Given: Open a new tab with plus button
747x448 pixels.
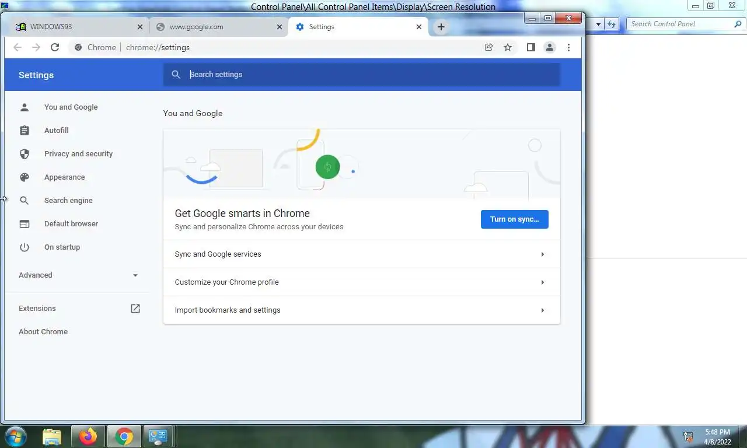Looking at the screenshot, I should coord(441,27).
